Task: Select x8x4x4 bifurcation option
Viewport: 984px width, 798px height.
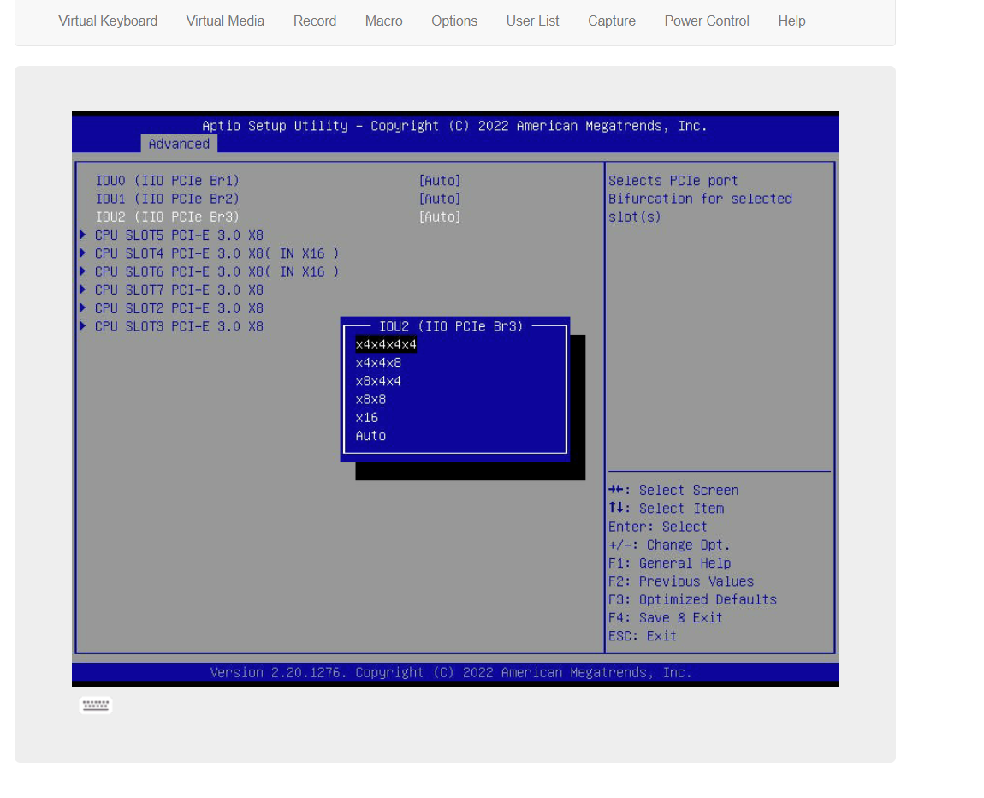Action: pyautogui.click(x=378, y=381)
